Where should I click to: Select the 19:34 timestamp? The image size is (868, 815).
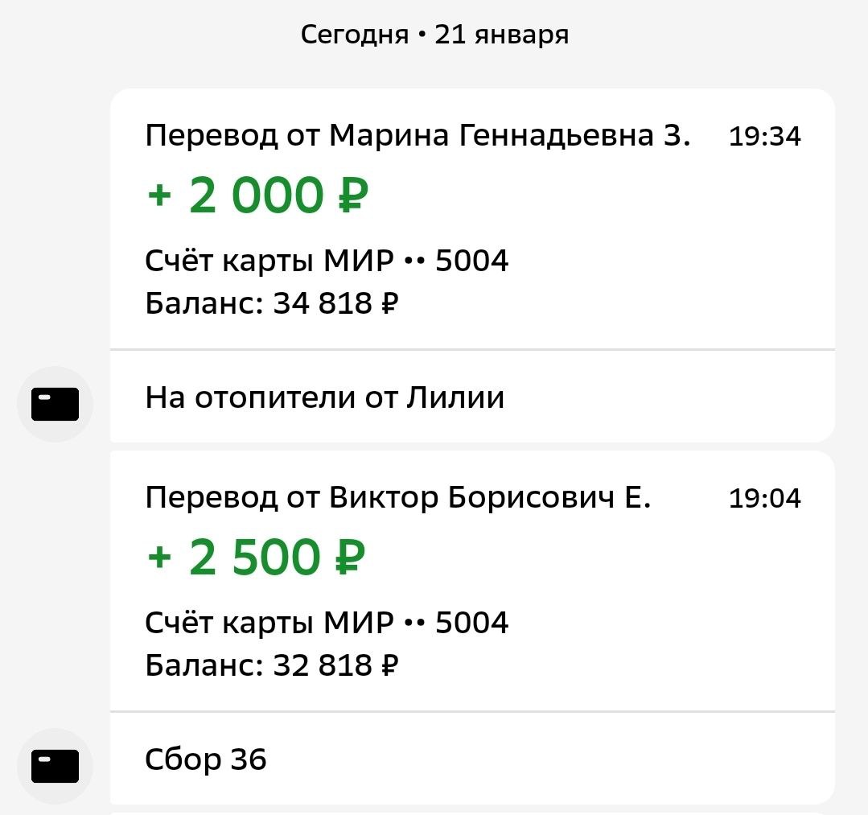764,137
